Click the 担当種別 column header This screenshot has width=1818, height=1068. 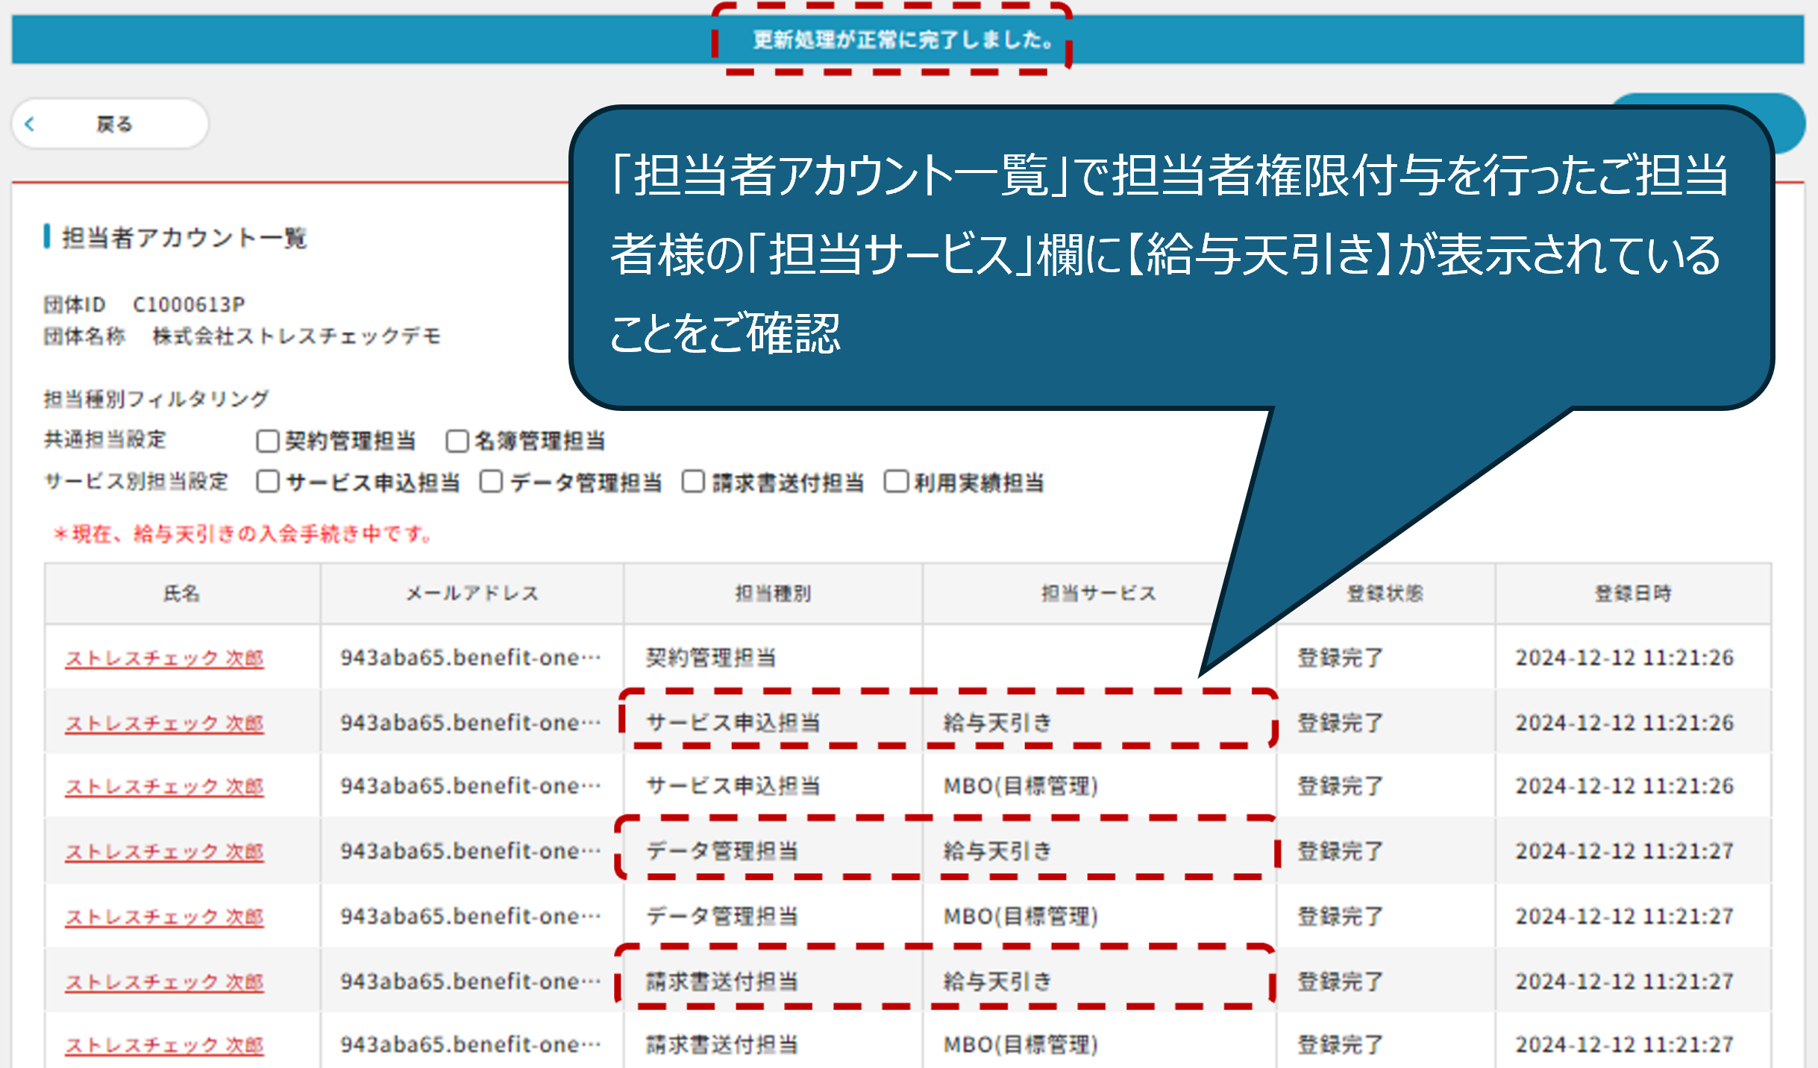(x=773, y=594)
